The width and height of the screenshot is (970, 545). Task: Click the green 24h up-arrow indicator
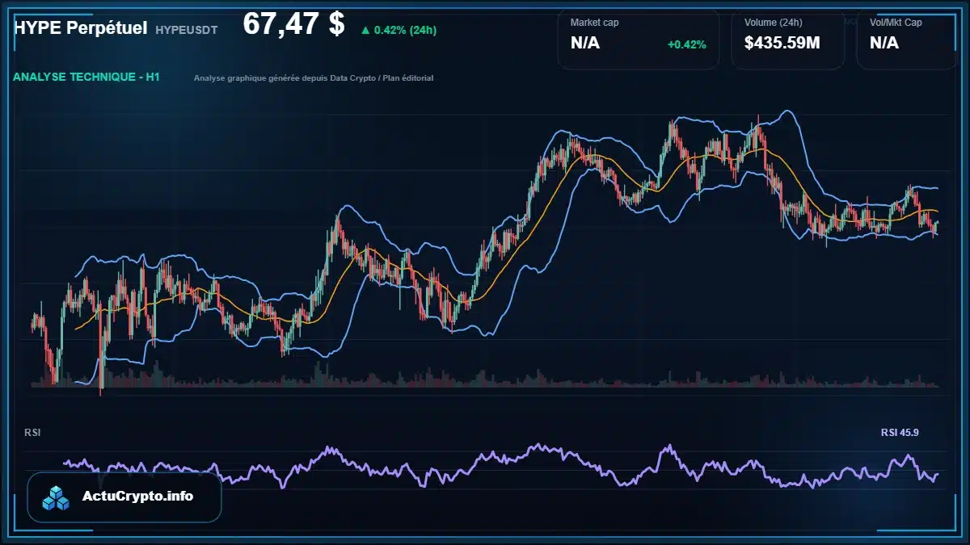coord(365,31)
